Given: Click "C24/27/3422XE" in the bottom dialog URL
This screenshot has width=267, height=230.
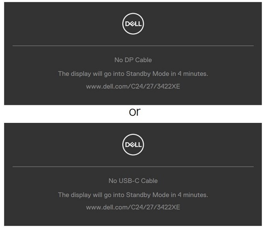Looking at the screenshot, I should tap(157, 207).
